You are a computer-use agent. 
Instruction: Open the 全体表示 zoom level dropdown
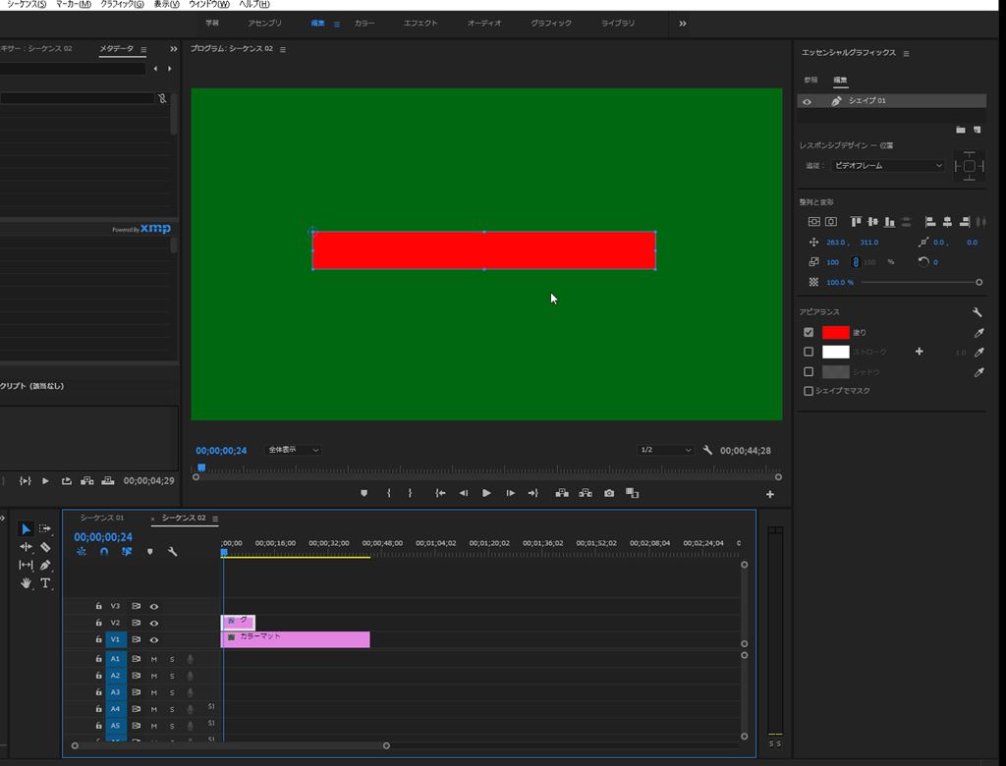(x=293, y=450)
